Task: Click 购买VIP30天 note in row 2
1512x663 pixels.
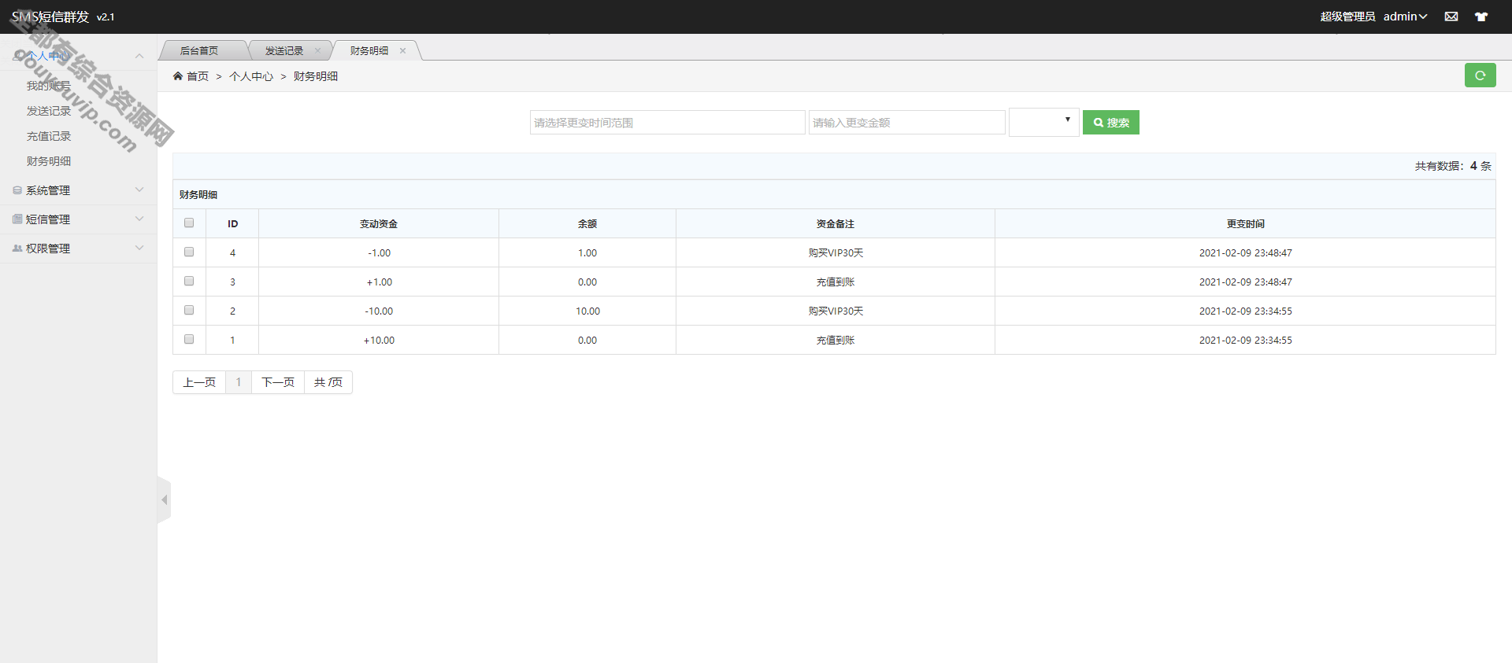Action: [836, 311]
